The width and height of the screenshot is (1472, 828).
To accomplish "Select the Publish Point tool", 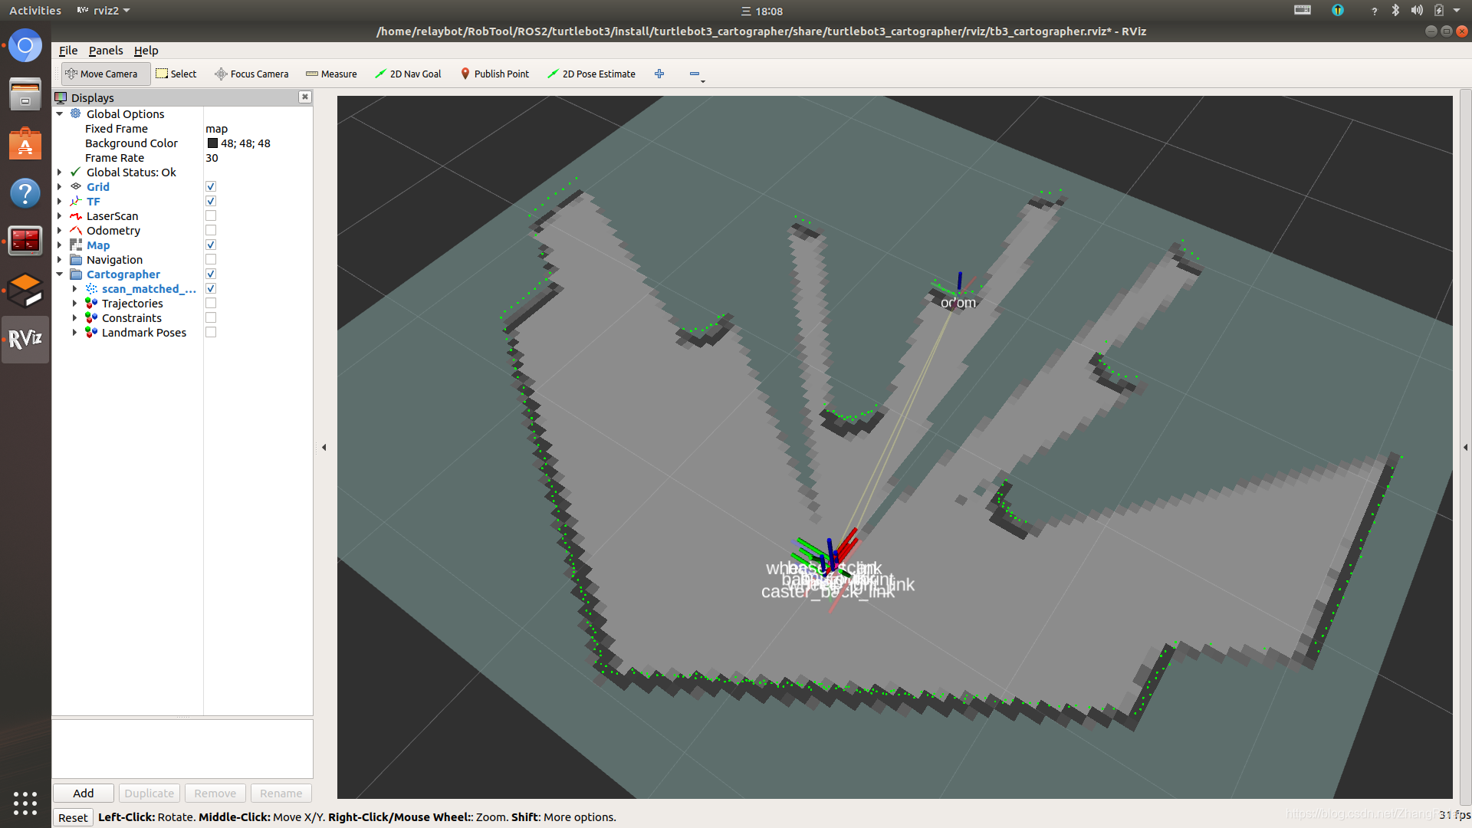I will pos(495,74).
